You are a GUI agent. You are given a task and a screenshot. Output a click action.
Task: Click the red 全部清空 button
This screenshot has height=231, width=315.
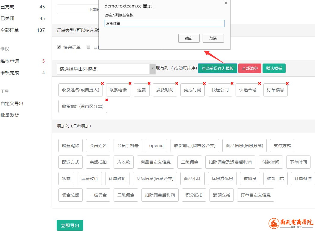[x=250, y=68]
